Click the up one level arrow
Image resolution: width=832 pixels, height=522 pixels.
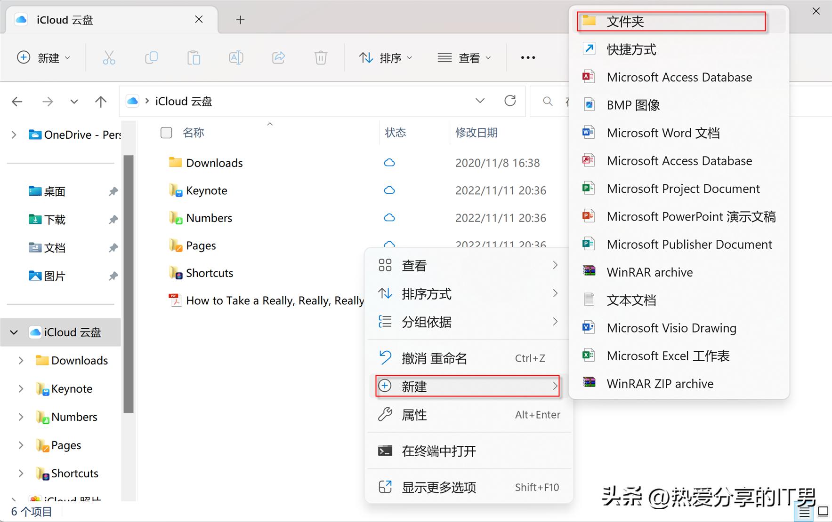click(x=101, y=101)
